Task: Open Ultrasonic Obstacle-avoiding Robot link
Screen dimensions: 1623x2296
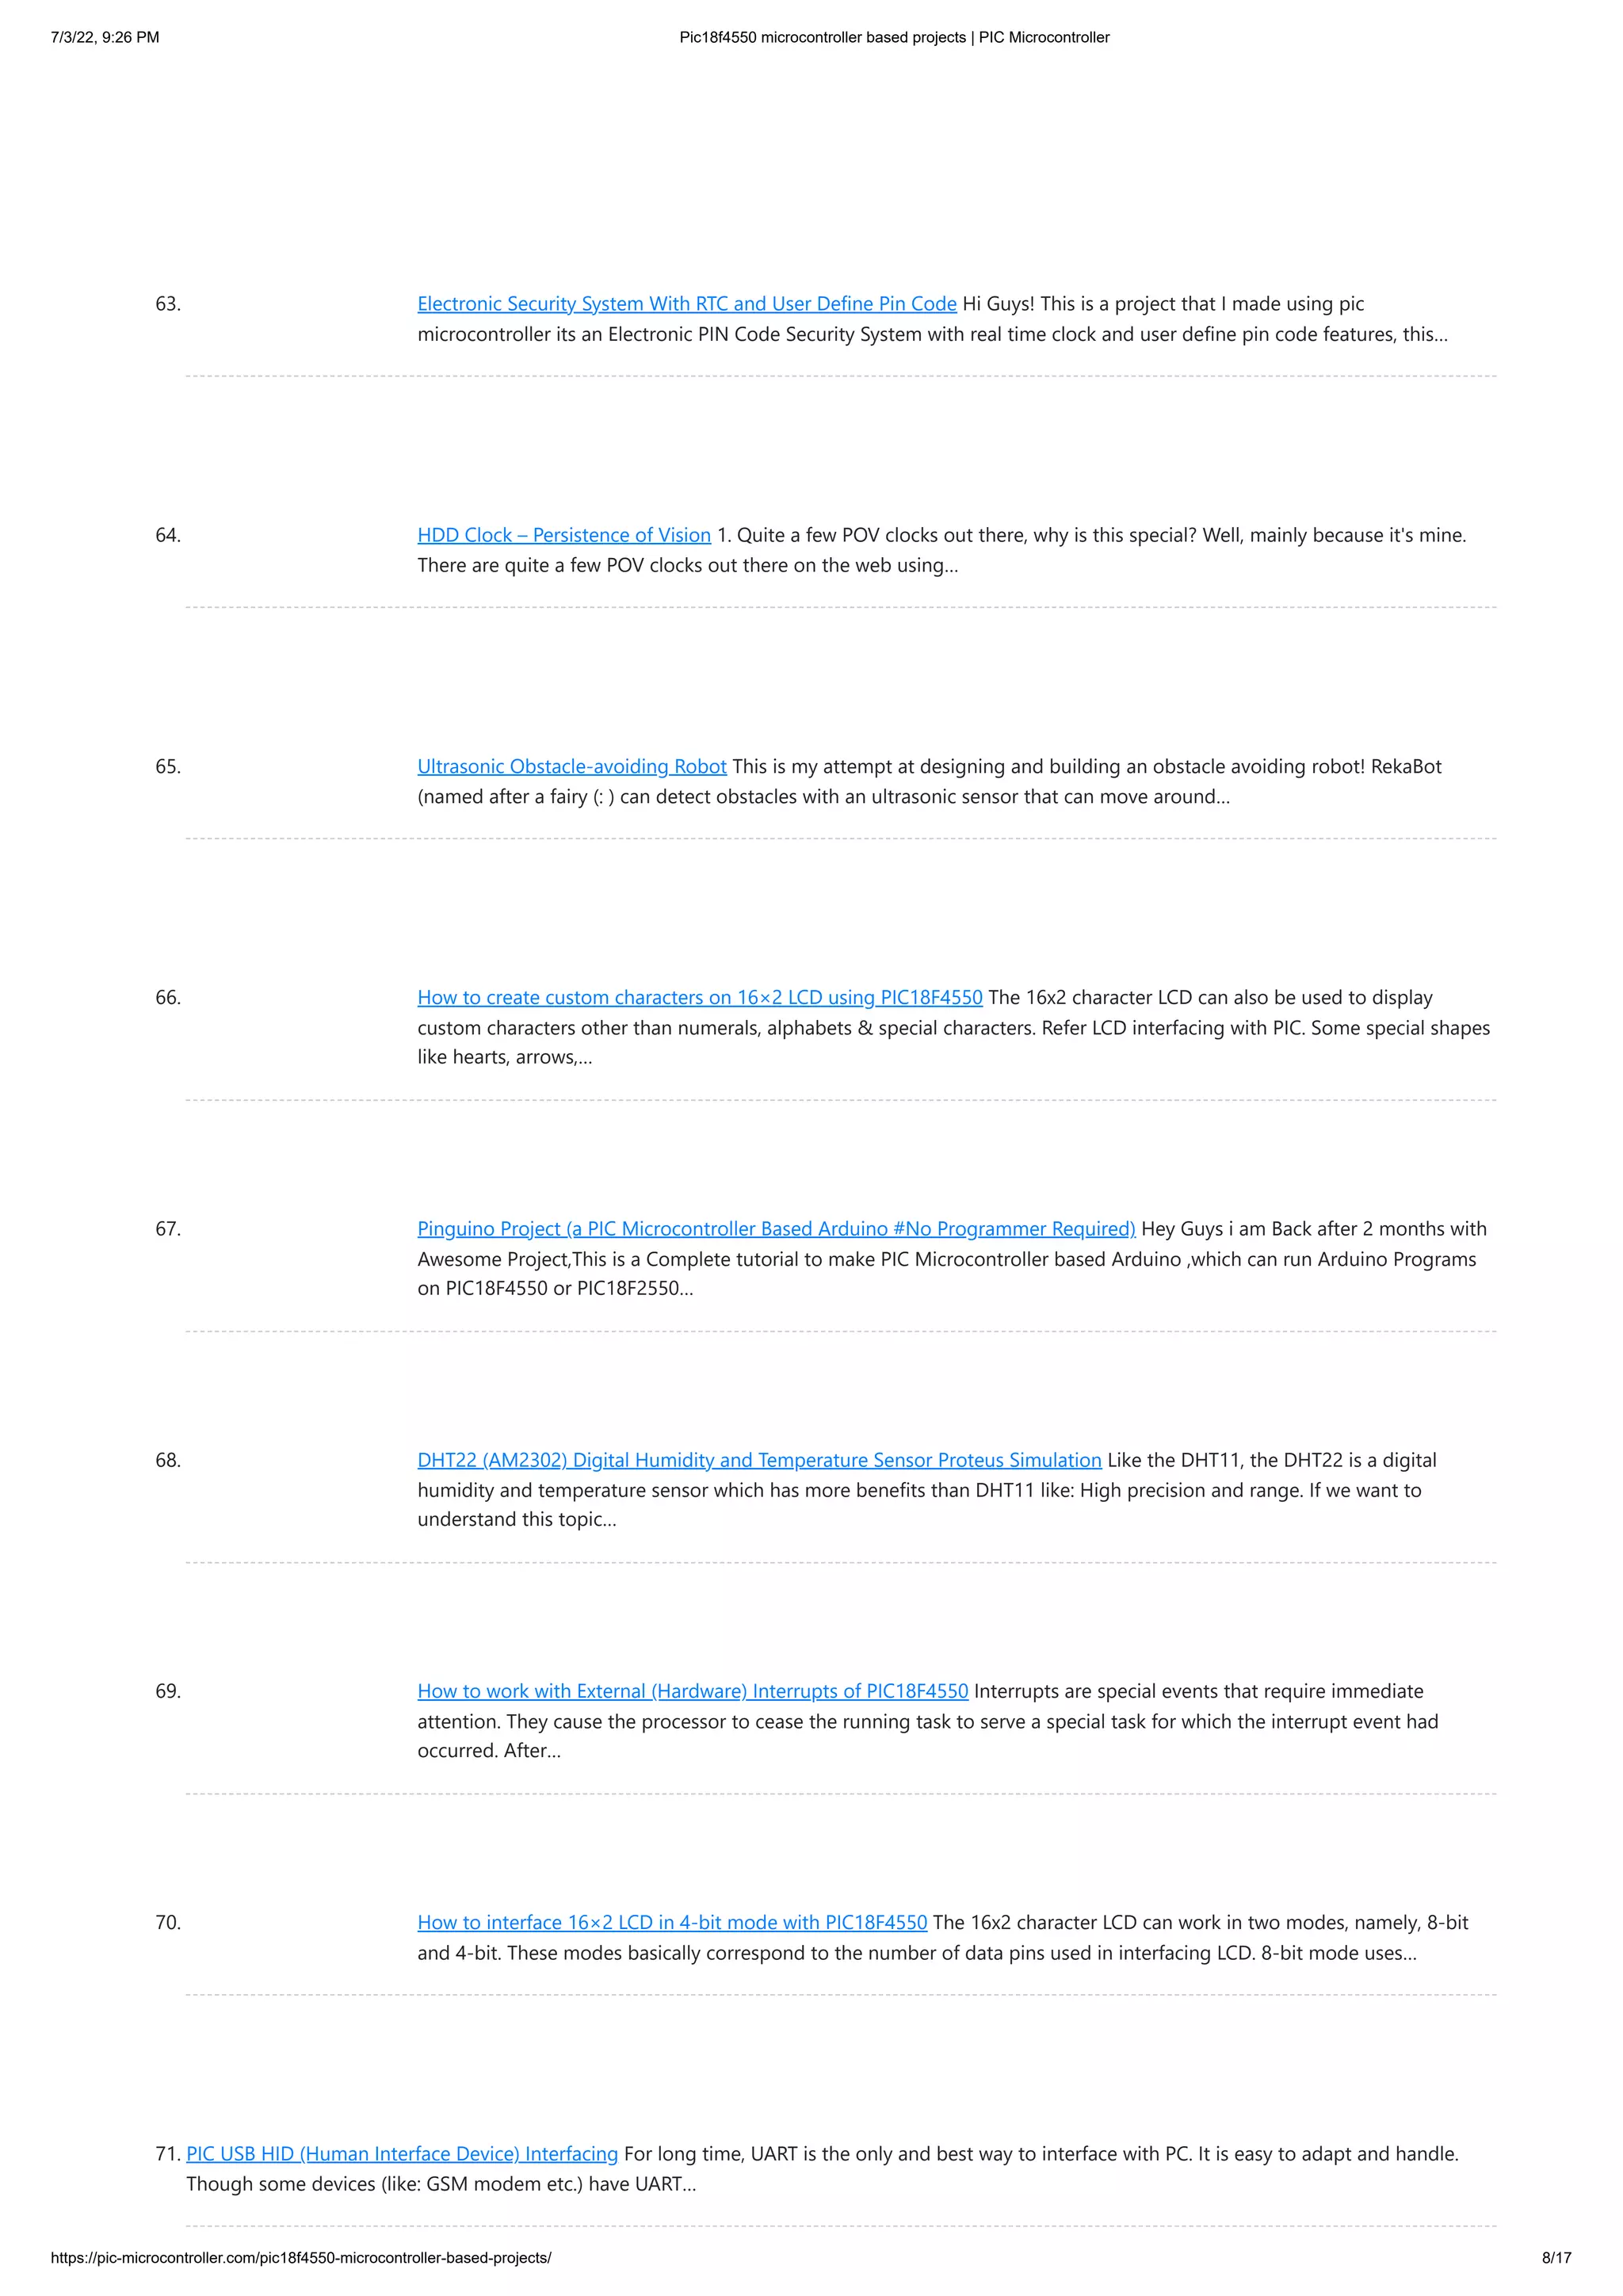Action: [572, 766]
